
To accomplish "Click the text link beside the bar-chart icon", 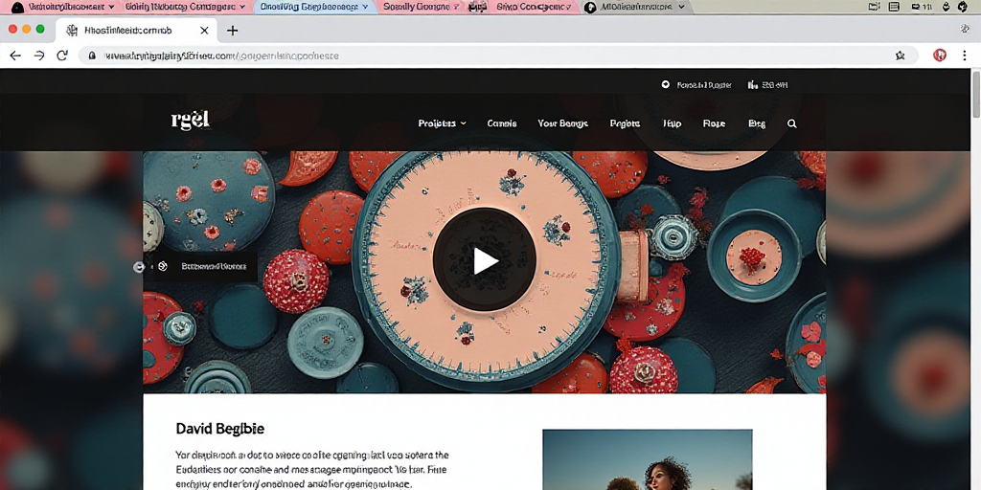I will [x=774, y=85].
